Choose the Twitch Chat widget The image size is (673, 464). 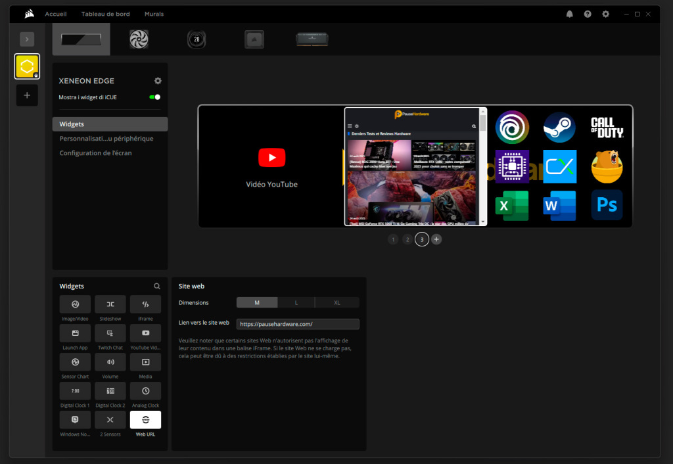click(x=110, y=333)
